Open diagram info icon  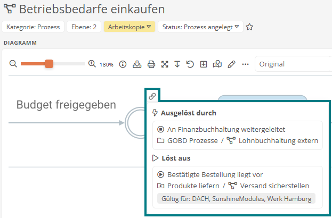click(x=123, y=64)
